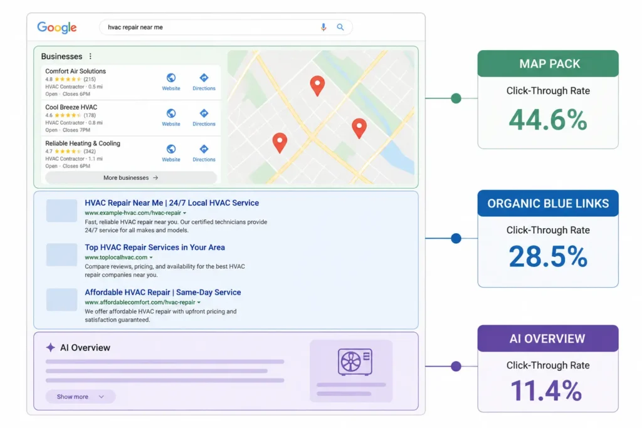
Task: Click the Website globe icon for Comfort Air Solutions
Action: (x=171, y=78)
